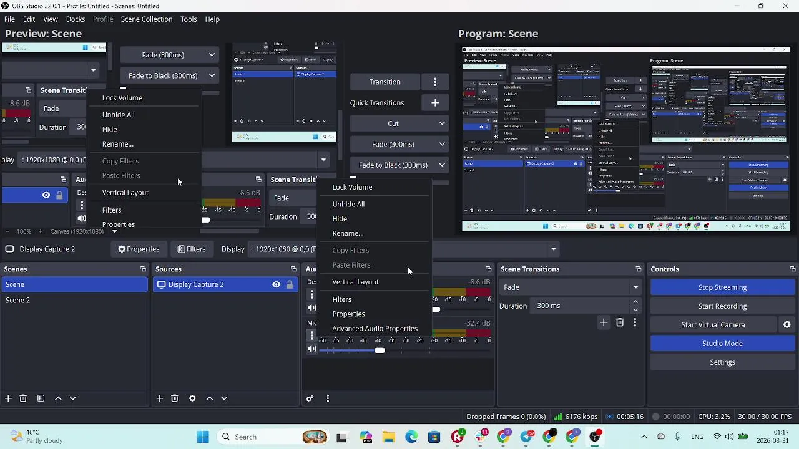Viewport: 799px width, 449px height.
Task: Expand the Display selection dropdown arrow
Action: coord(553,249)
